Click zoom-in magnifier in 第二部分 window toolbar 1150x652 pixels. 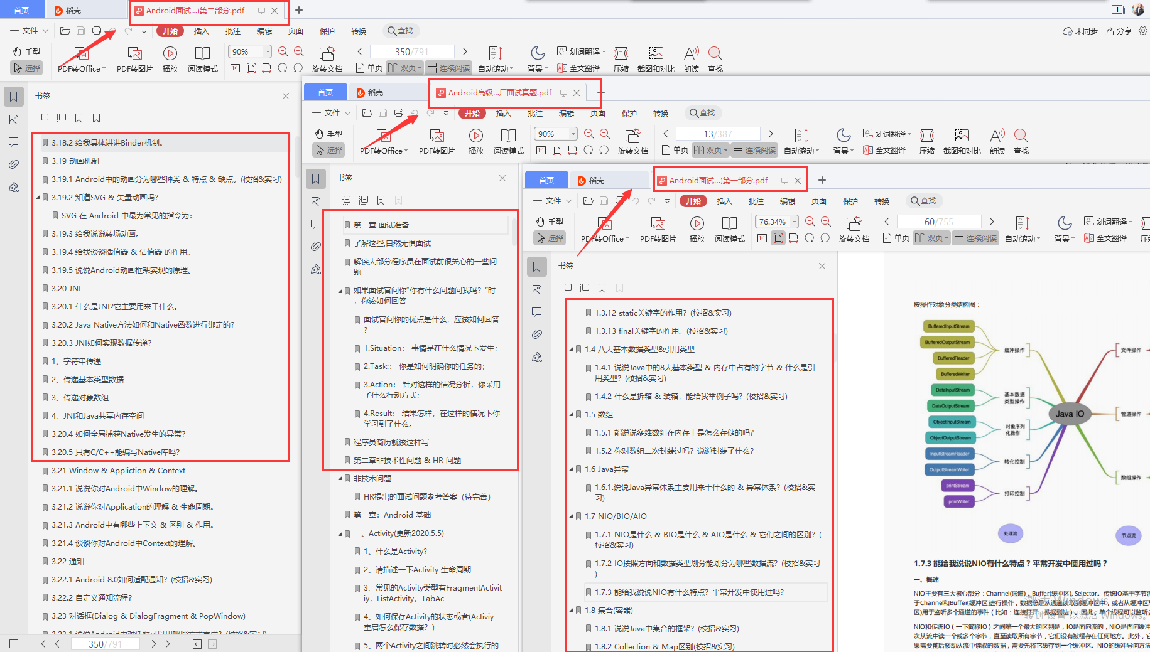pyautogui.click(x=299, y=51)
